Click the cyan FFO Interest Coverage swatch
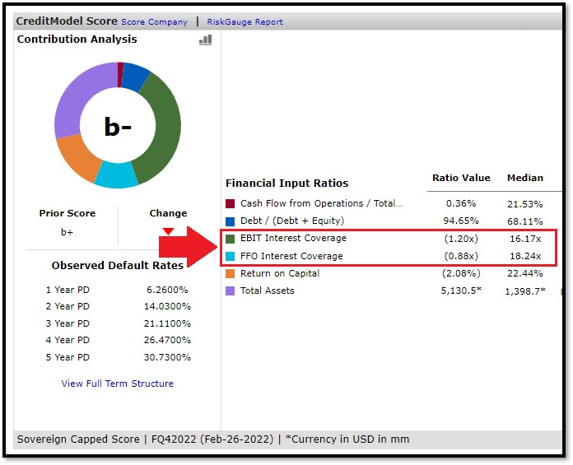 [231, 256]
